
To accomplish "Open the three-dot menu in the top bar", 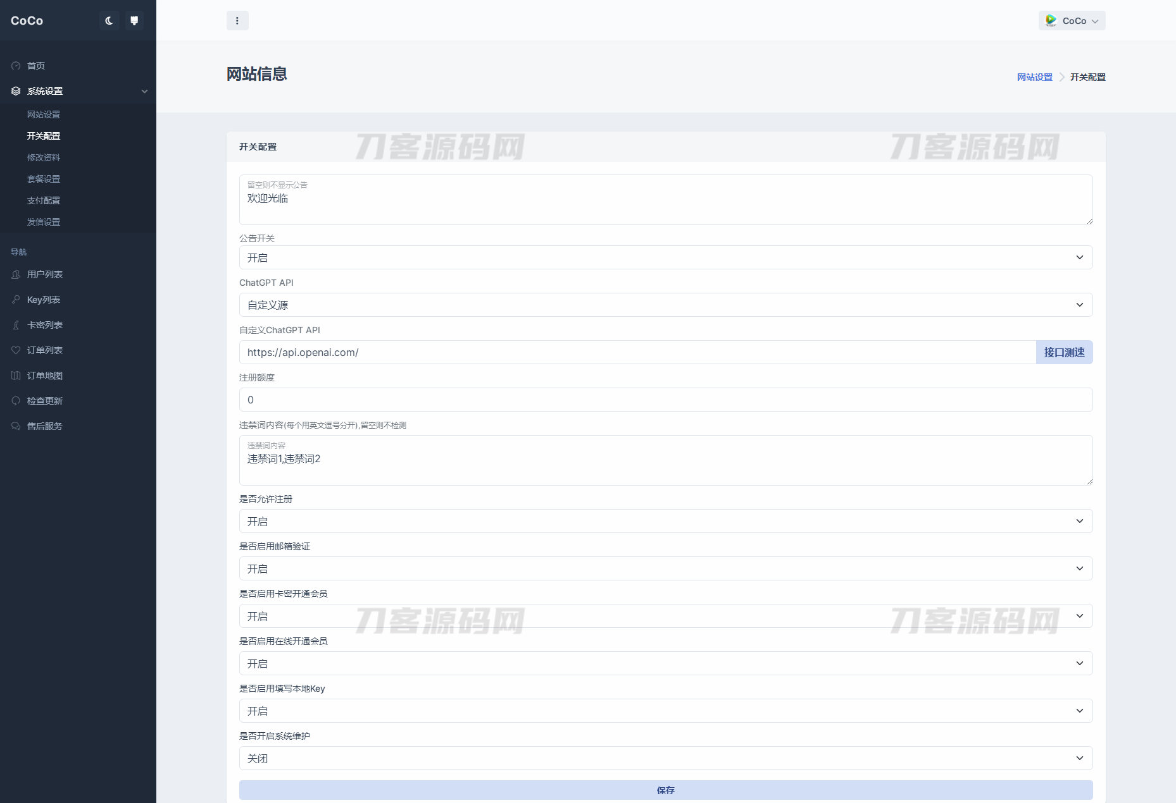I will point(237,21).
